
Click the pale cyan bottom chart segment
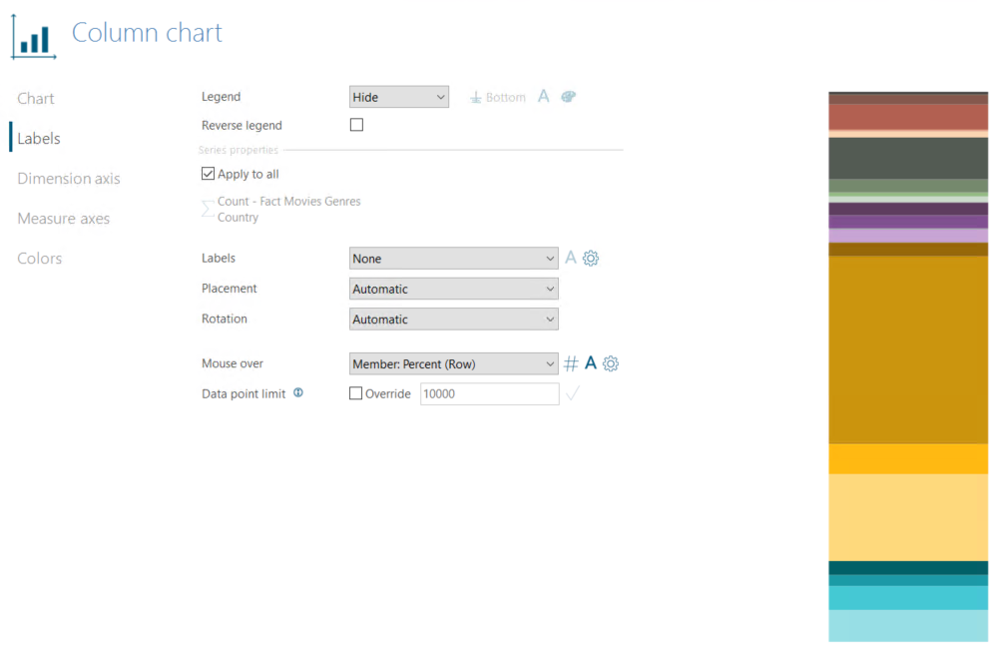tap(908, 625)
